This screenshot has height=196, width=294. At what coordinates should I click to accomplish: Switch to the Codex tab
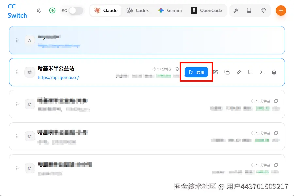click(x=138, y=10)
